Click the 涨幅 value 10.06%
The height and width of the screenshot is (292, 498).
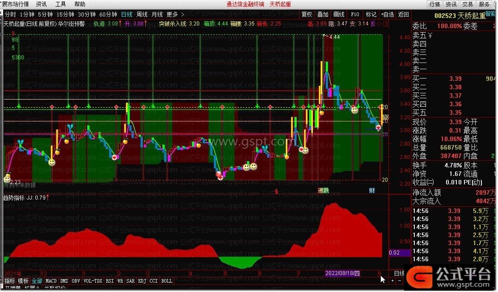tap(451, 139)
